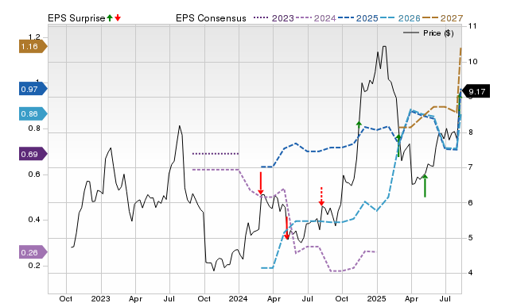Click the 0.26 EPS value tag

pos(33,252)
